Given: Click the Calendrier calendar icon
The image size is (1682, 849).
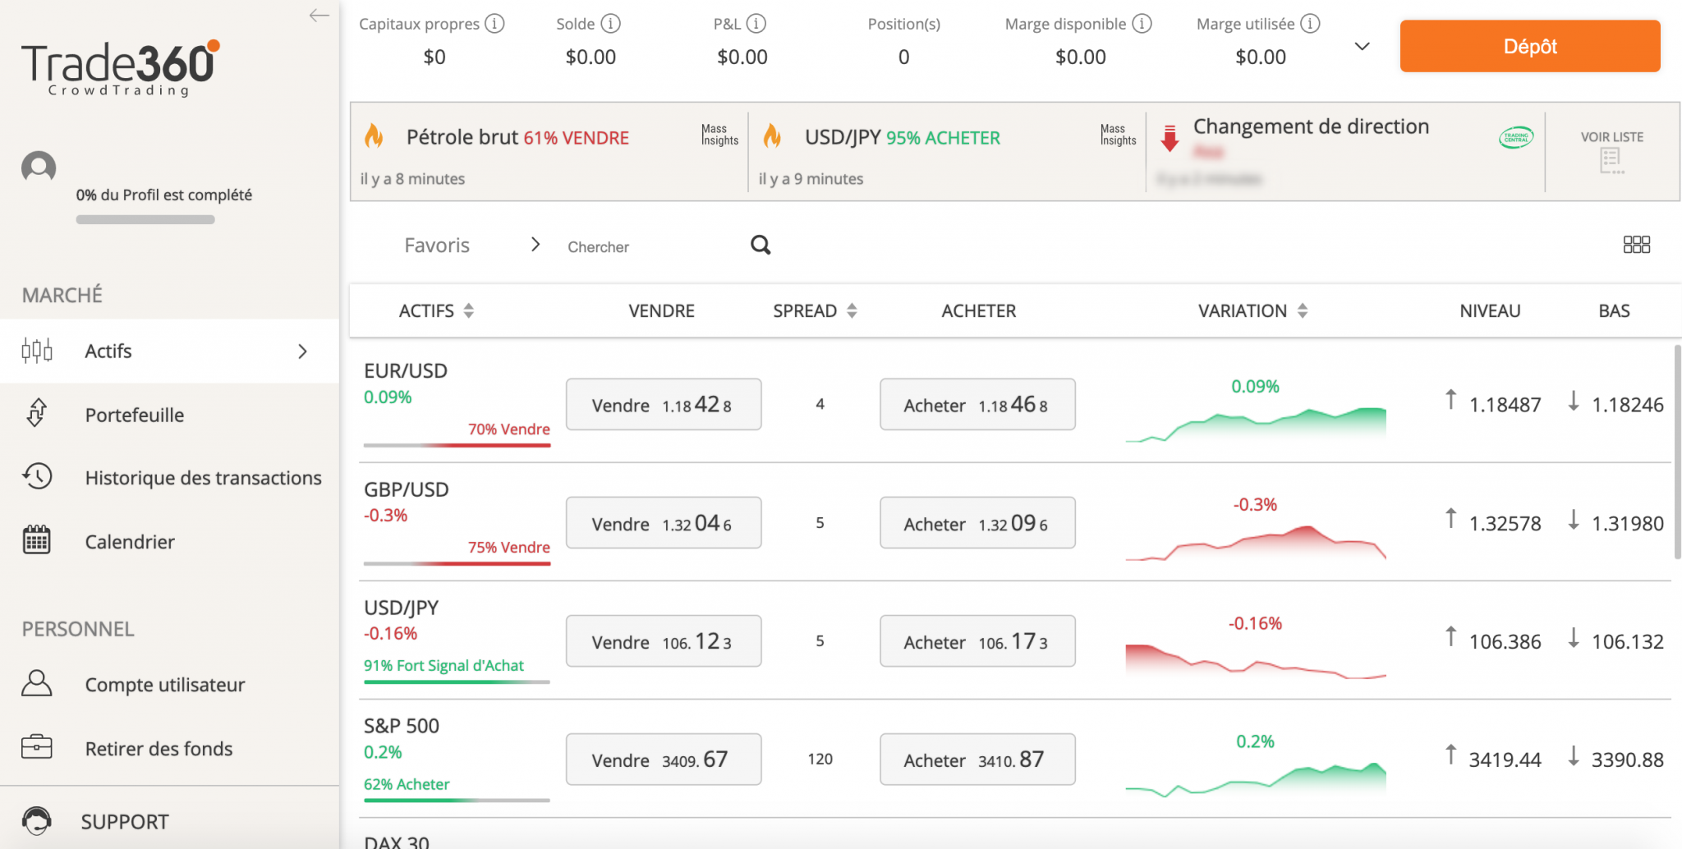Looking at the screenshot, I should [x=37, y=540].
